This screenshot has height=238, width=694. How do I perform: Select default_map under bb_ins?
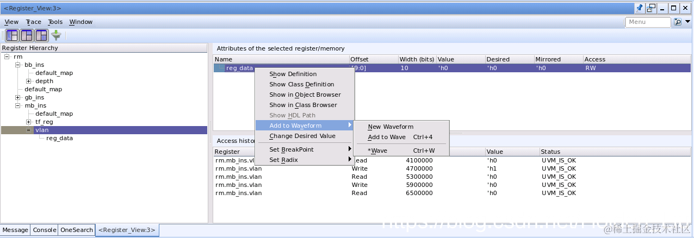coord(54,73)
